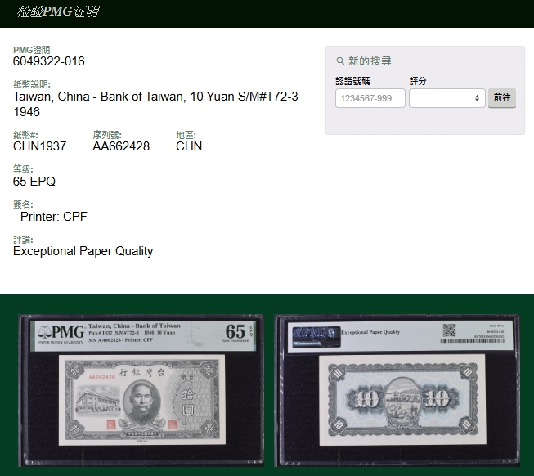Click the 評分 field label
The height and width of the screenshot is (476, 534).
(x=418, y=81)
